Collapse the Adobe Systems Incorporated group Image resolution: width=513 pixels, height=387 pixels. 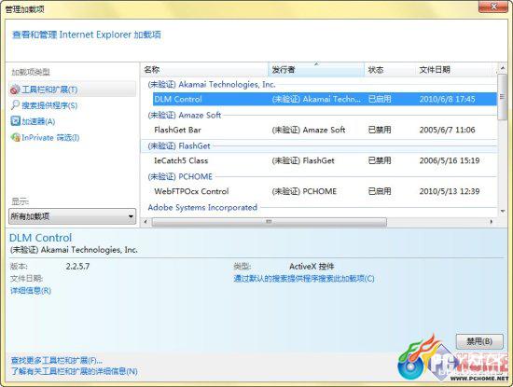coord(202,208)
